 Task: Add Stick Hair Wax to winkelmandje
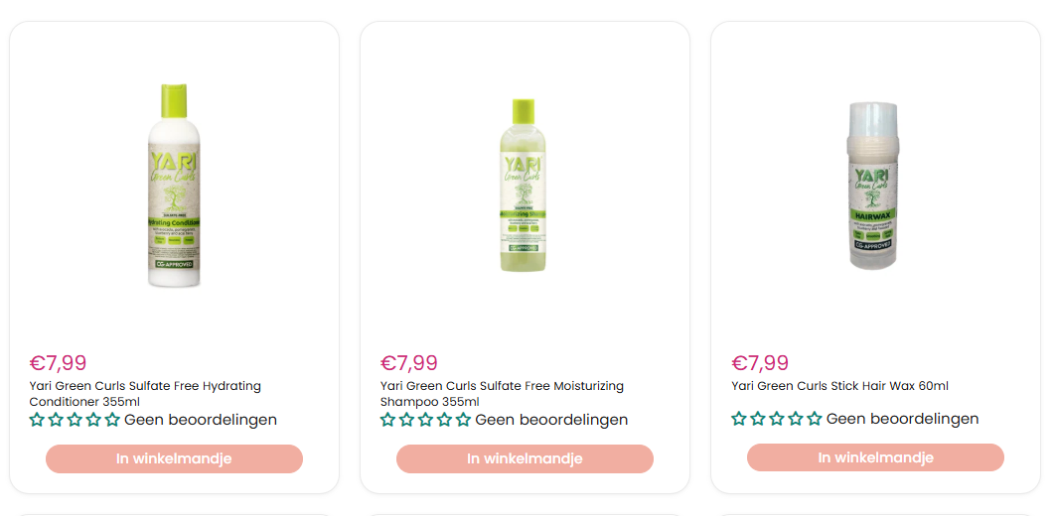pos(875,457)
